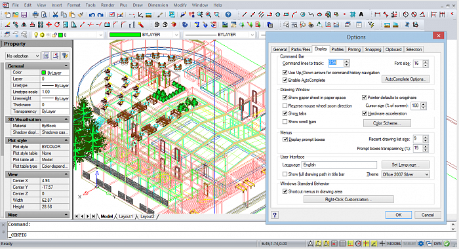This screenshot has width=459, height=249.
Task: Click the Help question mark toolbar icon
Action: (x=228, y=14)
